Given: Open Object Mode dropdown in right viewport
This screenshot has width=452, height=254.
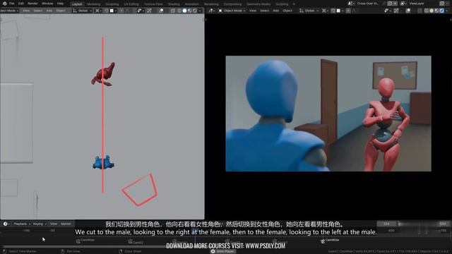Looking at the screenshot, I should (x=232, y=11).
